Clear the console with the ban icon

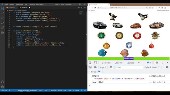coord(95,67)
